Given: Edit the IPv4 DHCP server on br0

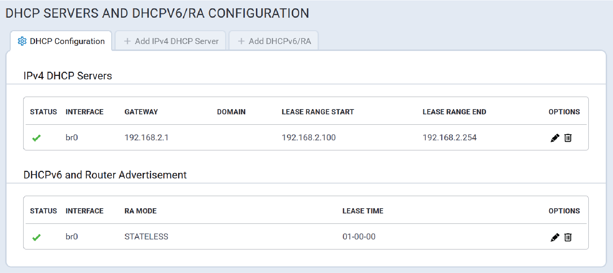Looking at the screenshot, I should (x=555, y=138).
